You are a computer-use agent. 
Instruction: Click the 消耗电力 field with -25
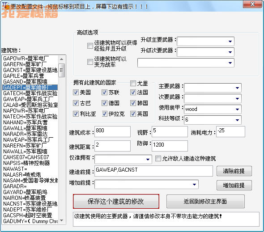click(x=230, y=131)
